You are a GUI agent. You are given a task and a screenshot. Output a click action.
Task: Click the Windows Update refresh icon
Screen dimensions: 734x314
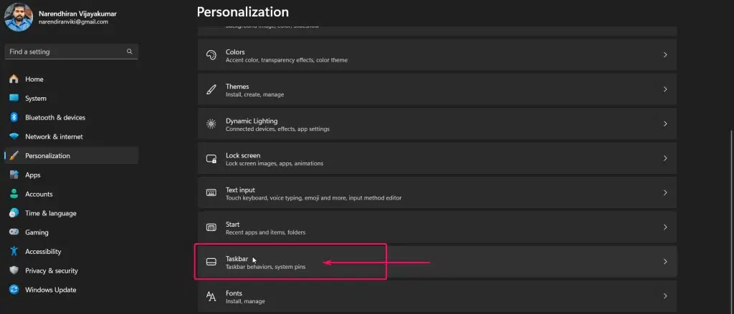(14, 290)
